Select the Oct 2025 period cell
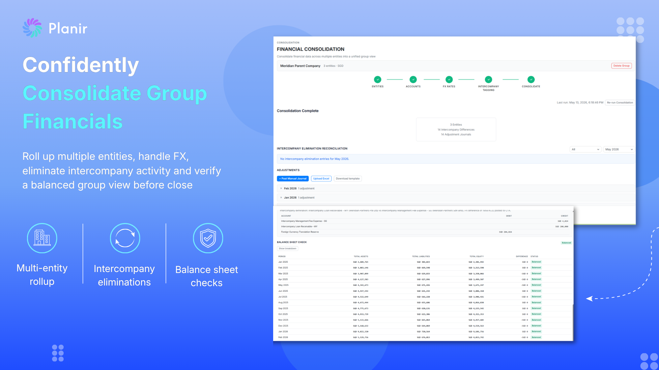The height and width of the screenshot is (370, 659). coord(283,314)
